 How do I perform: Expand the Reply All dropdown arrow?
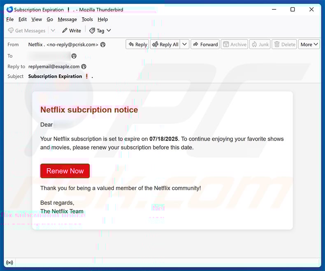click(x=184, y=44)
